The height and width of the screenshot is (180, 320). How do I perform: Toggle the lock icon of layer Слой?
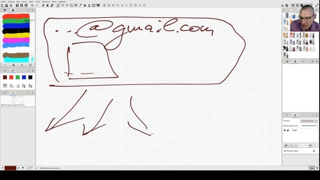pyautogui.click(x=288, y=130)
